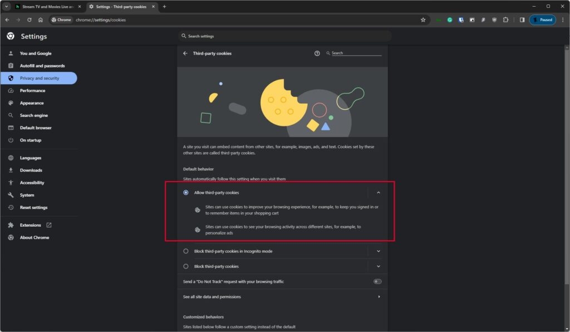This screenshot has width=570, height=332.
Task: Focus the cookies page Search field
Action: 356,53
